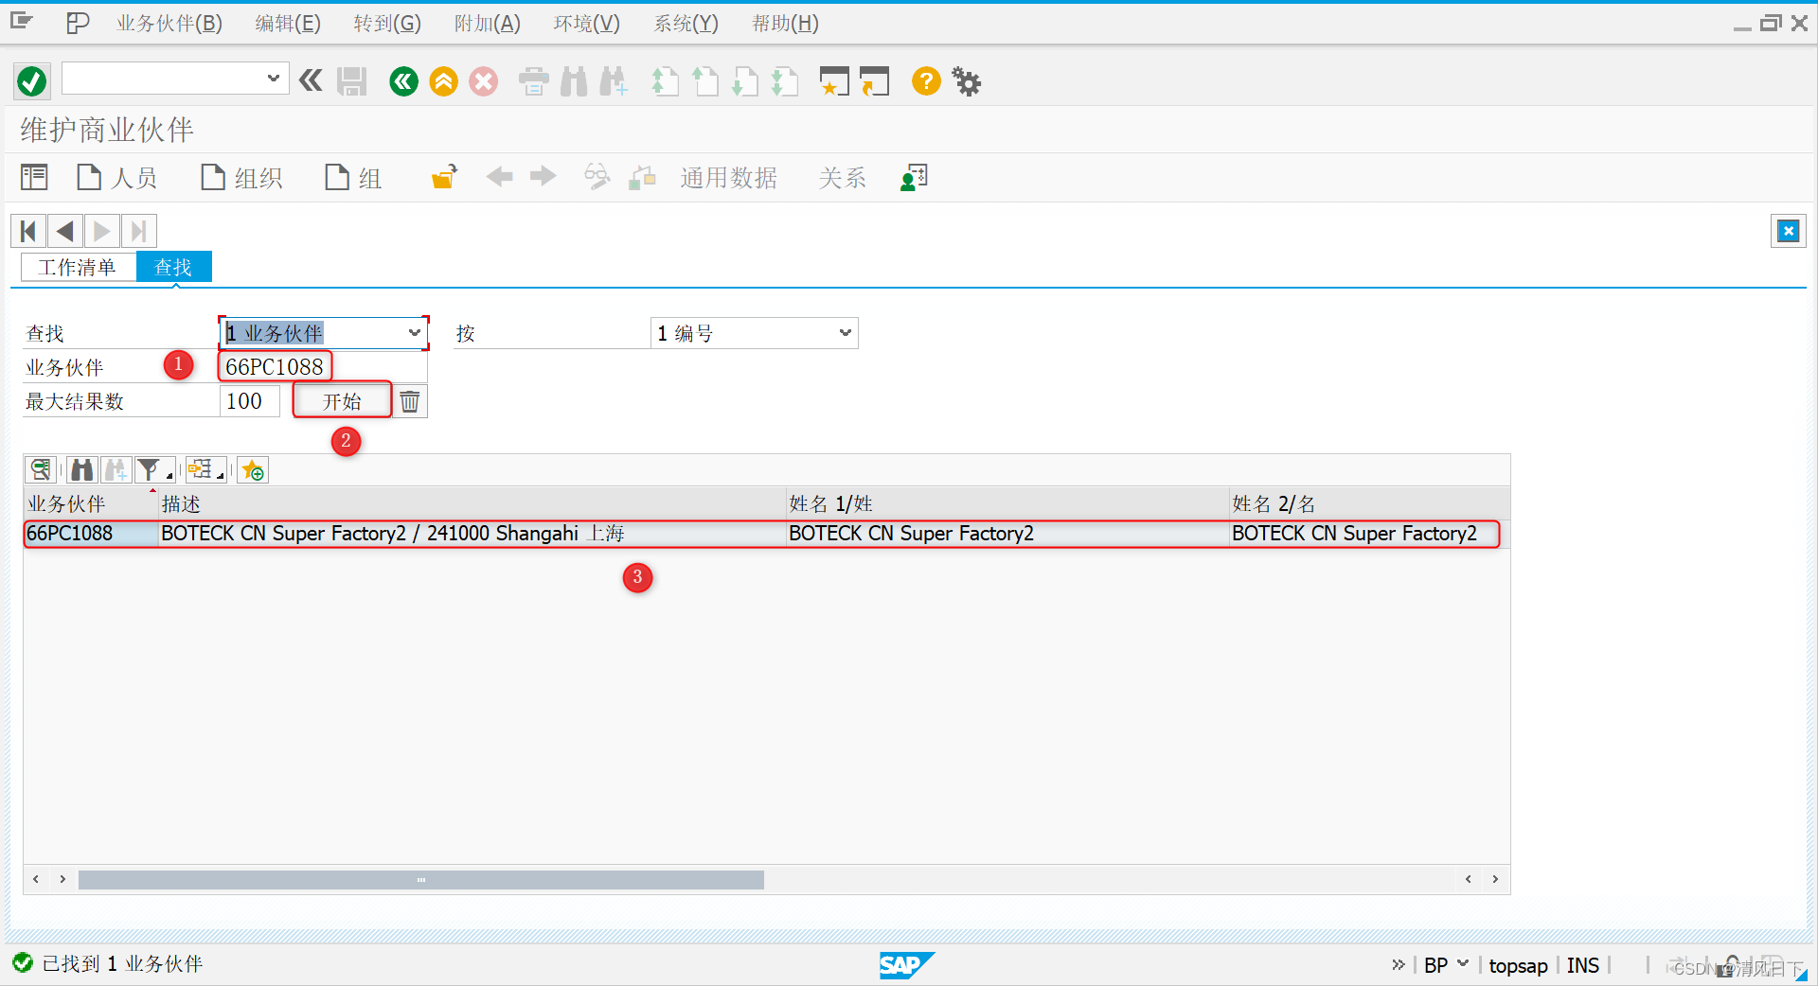Click the Last Page icon
Screen dimensions: 1818x986
(785, 81)
